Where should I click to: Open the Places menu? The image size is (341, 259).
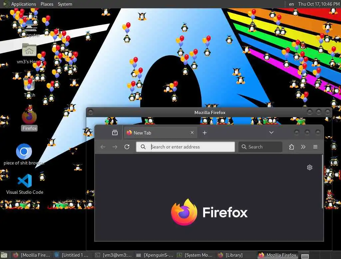point(47,4)
